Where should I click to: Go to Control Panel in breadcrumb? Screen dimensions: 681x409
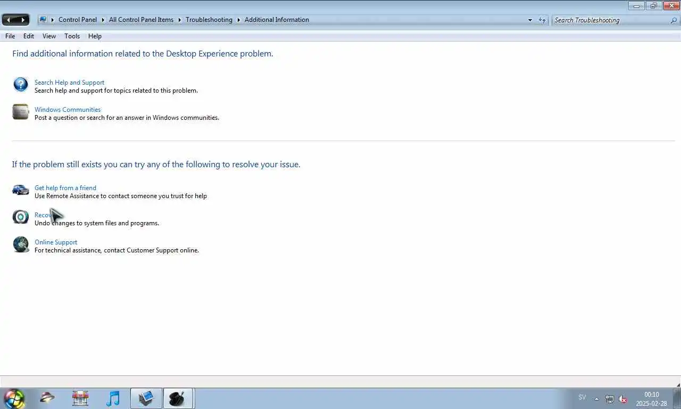click(x=78, y=20)
